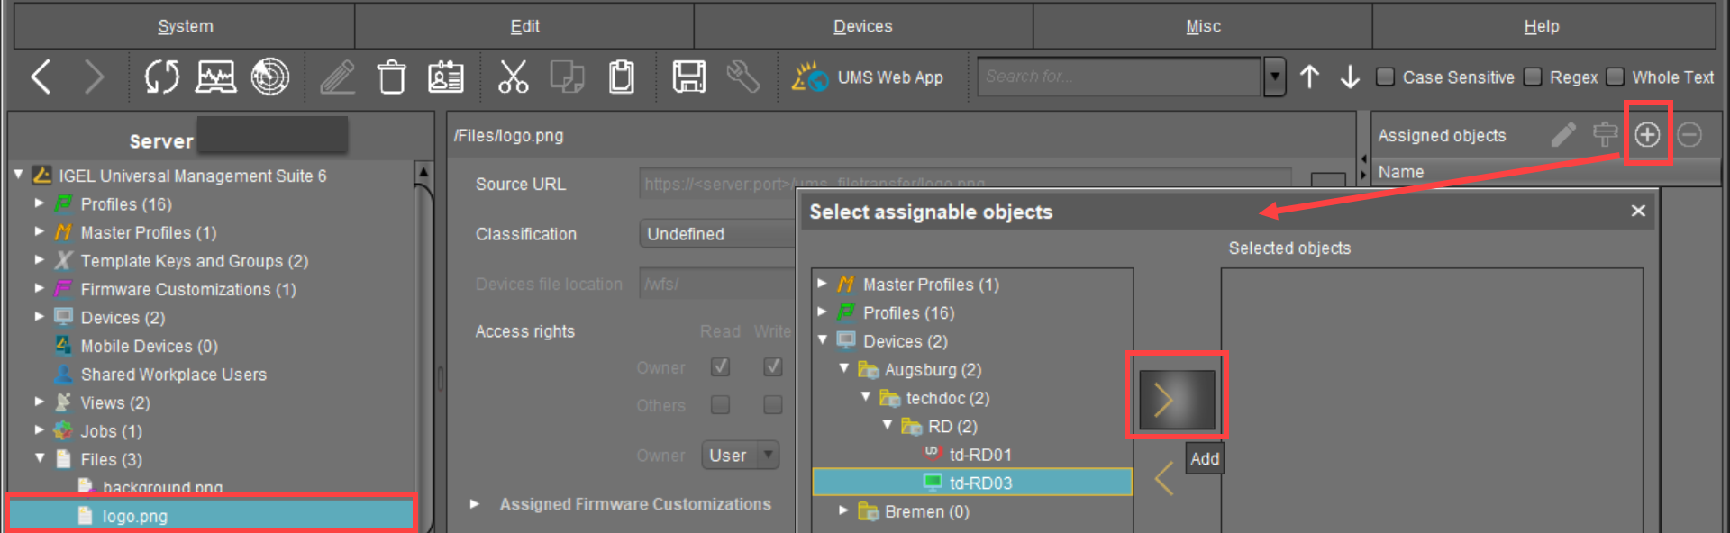
Task: Open the Classification dropdown
Action: point(716,234)
